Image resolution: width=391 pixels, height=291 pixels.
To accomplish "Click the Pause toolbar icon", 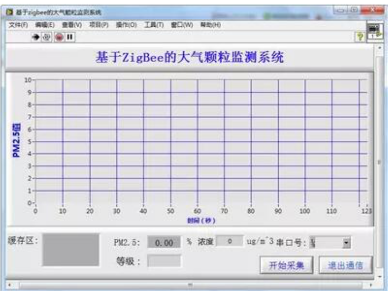I will click(70, 37).
